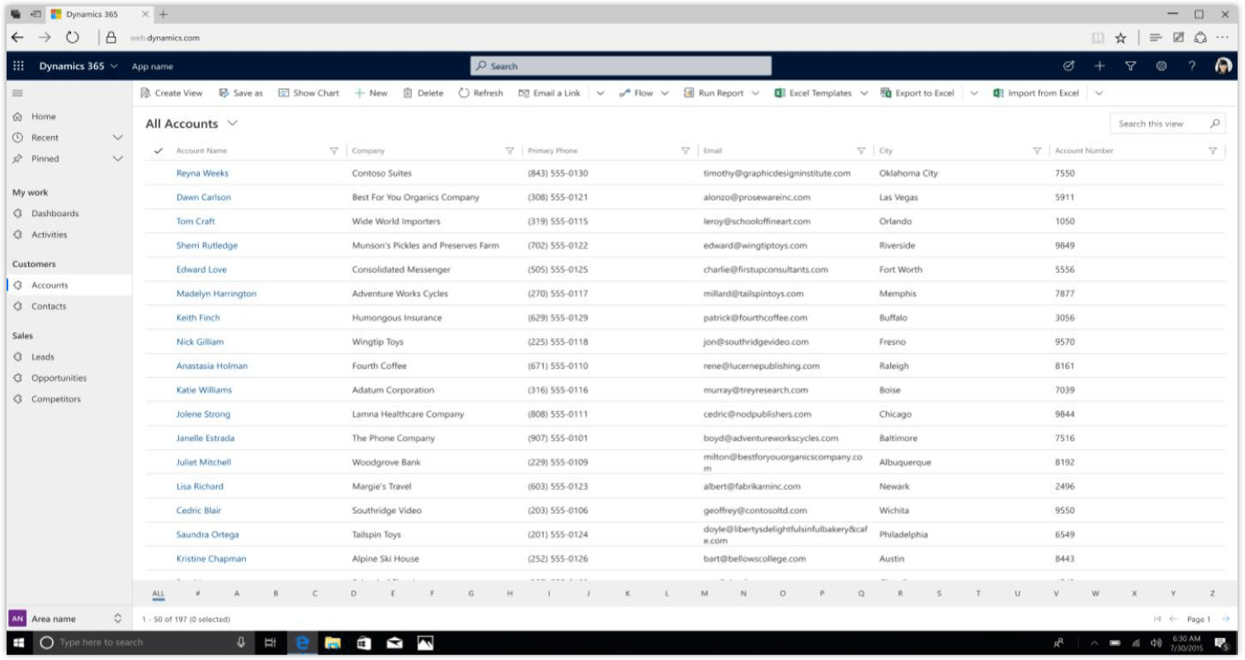Click the Delete command
Screen dimensions: 1245x660
[x=424, y=93]
